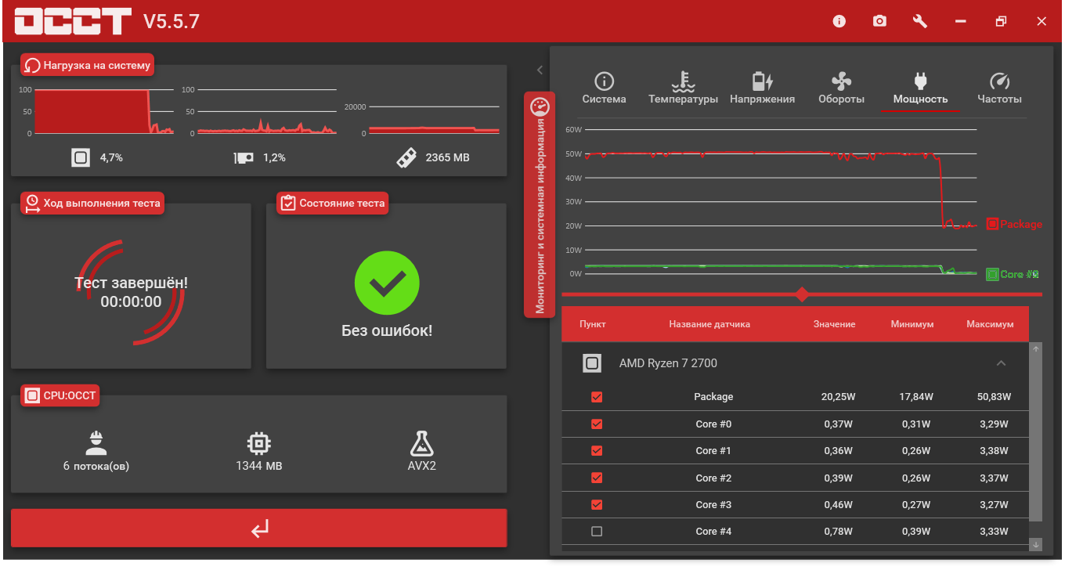Open settings with the wrench icon
The width and height of the screenshot is (1065, 570).
tap(920, 21)
